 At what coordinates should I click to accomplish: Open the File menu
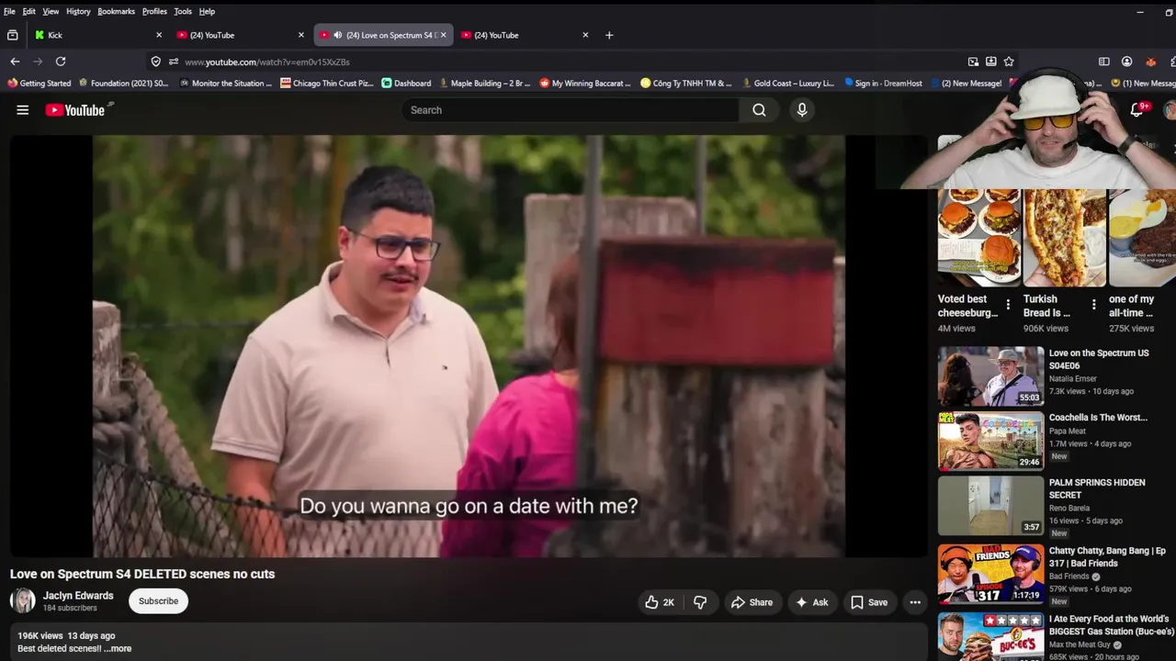point(9,11)
